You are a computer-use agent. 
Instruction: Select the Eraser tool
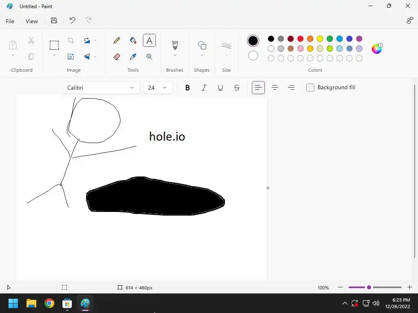click(116, 56)
